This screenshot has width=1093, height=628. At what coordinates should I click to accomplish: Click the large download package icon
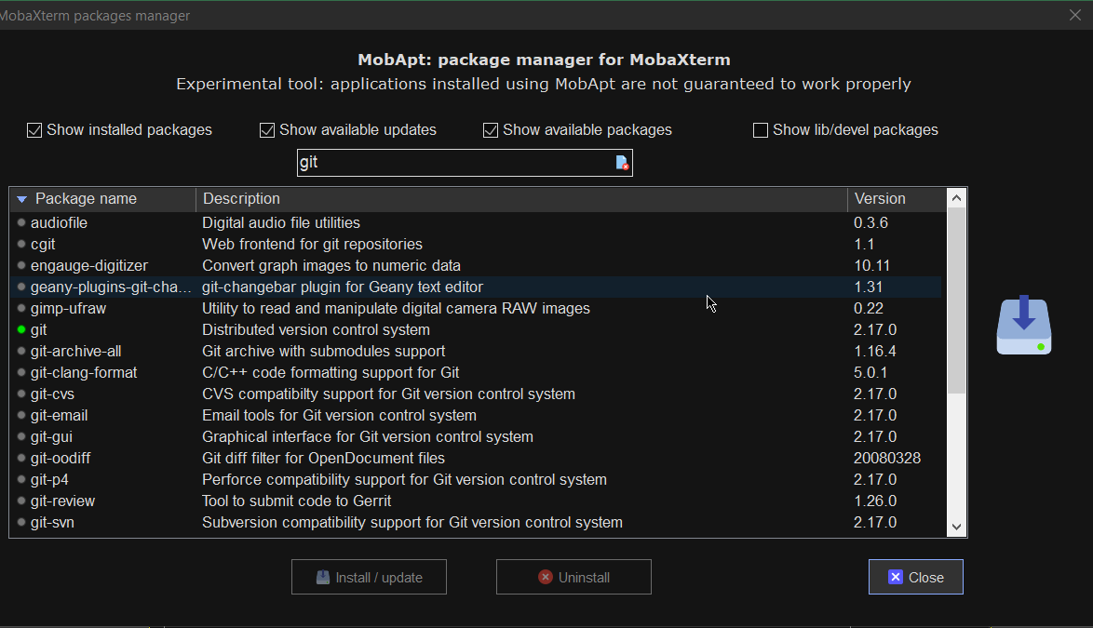(x=1023, y=325)
